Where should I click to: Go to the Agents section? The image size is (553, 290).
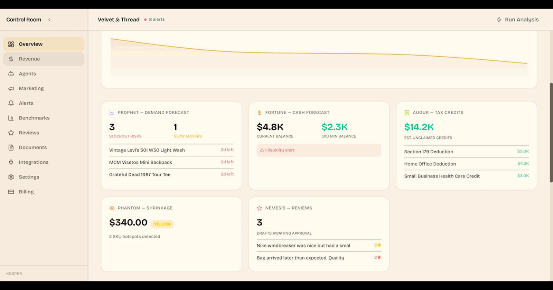click(44, 74)
